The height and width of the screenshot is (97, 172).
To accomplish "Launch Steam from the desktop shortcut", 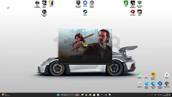I will 85,13.
